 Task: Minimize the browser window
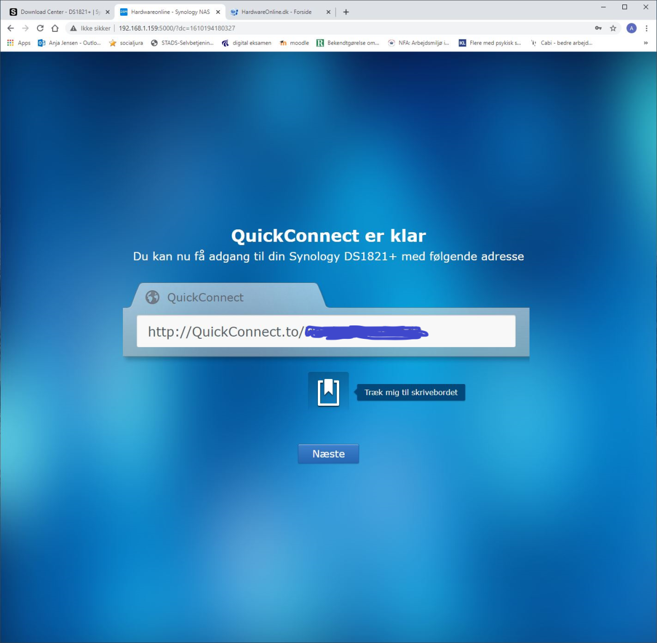click(603, 7)
